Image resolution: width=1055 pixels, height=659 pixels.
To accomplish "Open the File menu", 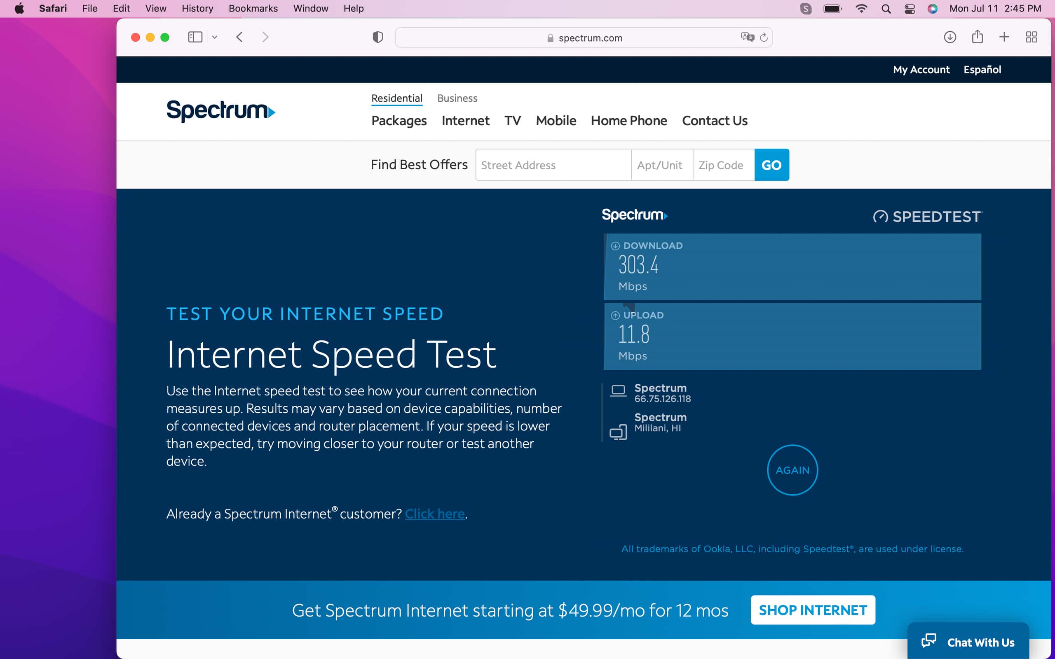I will pyautogui.click(x=90, y=8).
